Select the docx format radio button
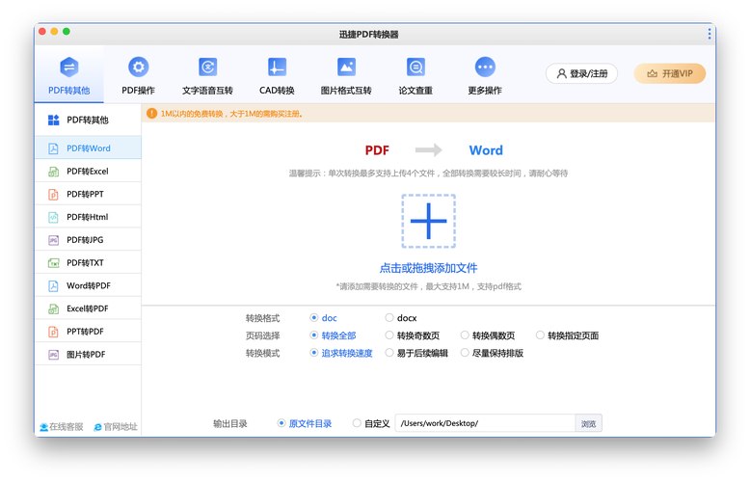This screenshot has width=750, height=482. pyautogui.click(x=389, y=317)
